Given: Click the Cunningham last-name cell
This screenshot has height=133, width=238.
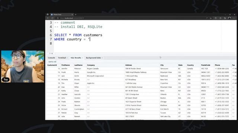Looking at the screenshot, I should 79,109.
